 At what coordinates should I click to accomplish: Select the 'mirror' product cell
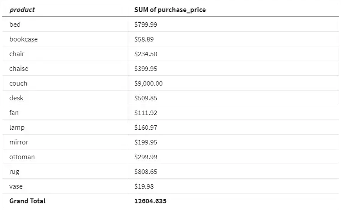coord(64,142)
